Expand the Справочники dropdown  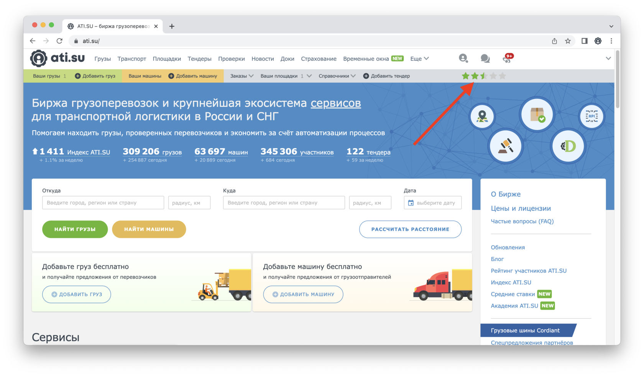tap(337, 76)
